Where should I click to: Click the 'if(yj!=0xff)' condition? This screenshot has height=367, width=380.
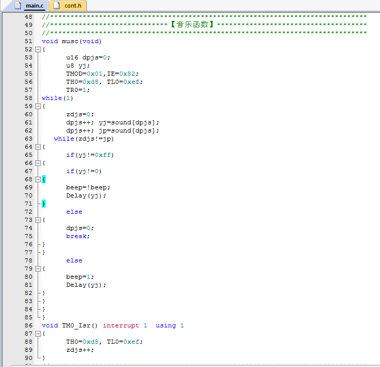pos(90,155)
